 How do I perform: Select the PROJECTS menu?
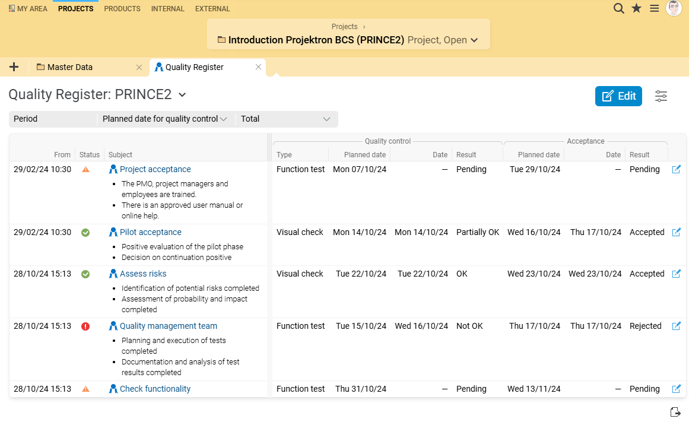pyautogui.click(x=75, y=9)
